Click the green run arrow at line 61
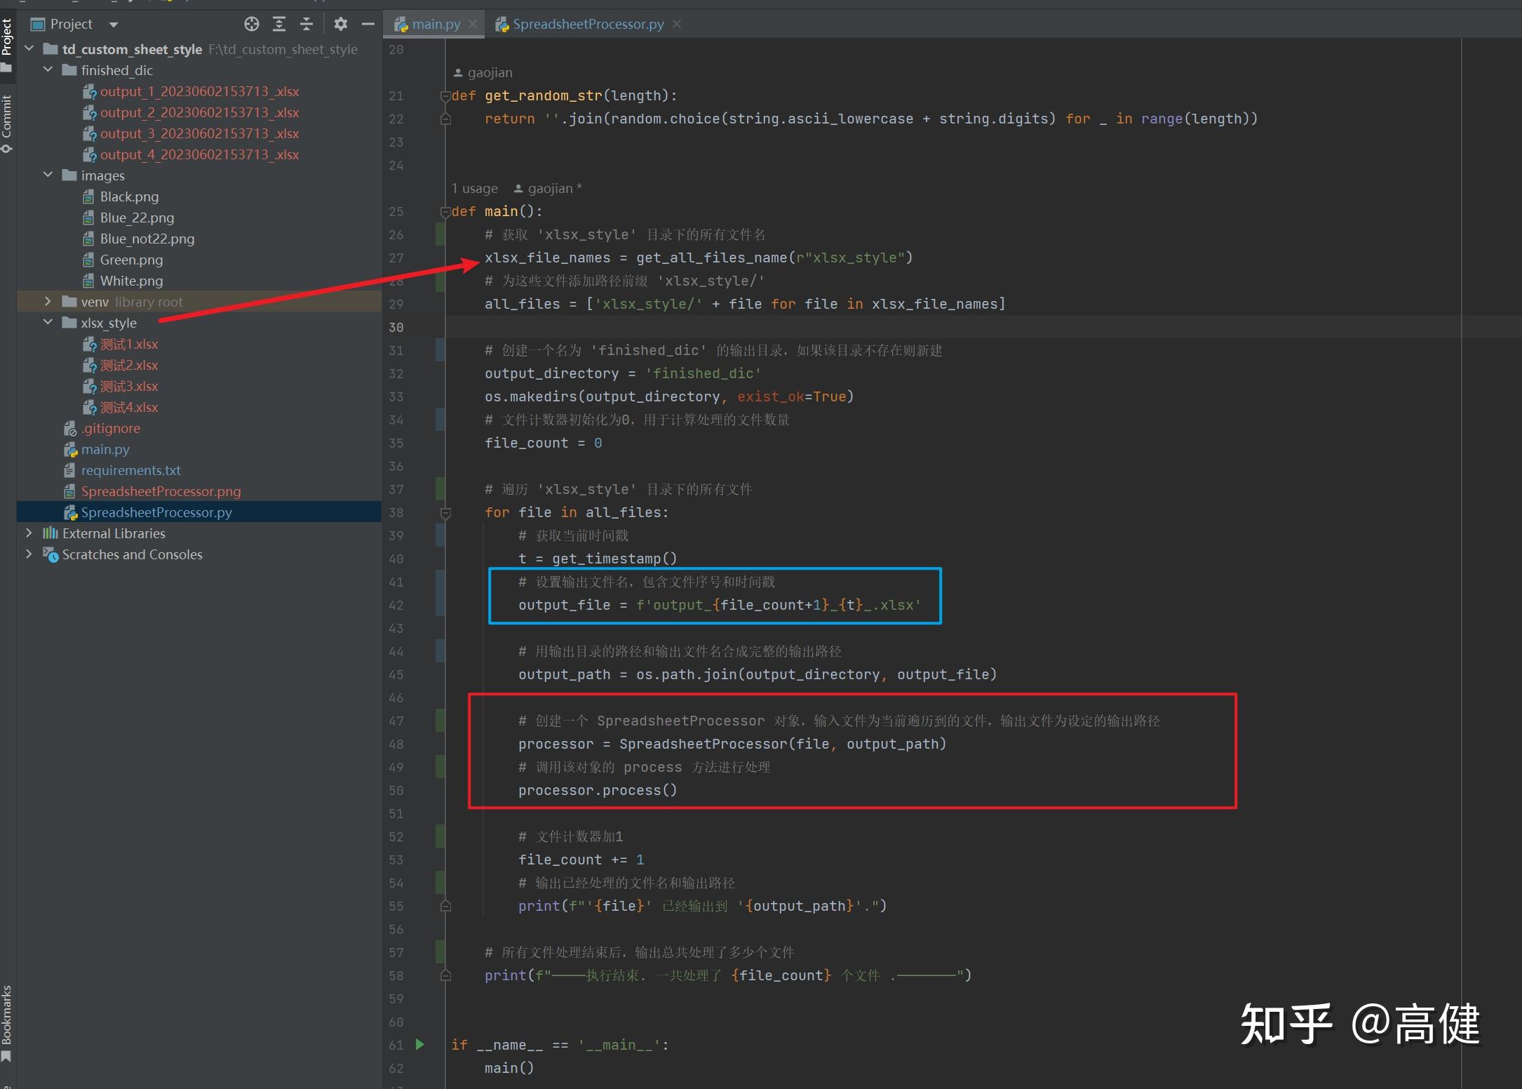This screenshot has width=1522, height=1089. pyautogui.click(x=419, y=1044)
